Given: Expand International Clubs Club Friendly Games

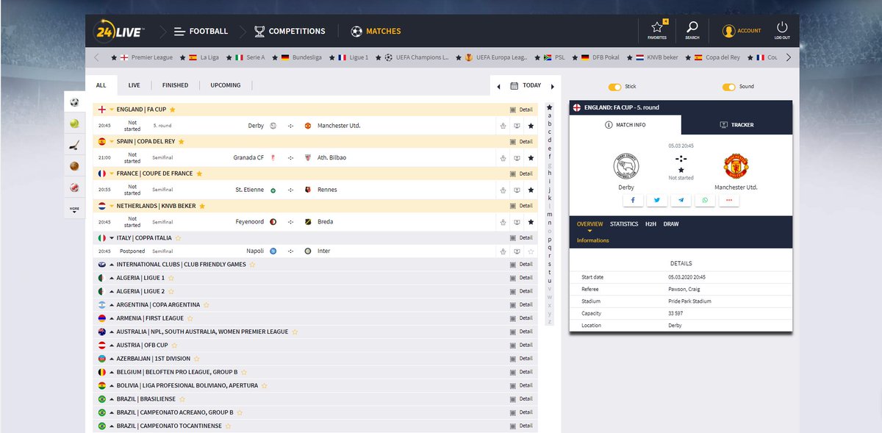Looking at the screenshot, I should [112, 265].
